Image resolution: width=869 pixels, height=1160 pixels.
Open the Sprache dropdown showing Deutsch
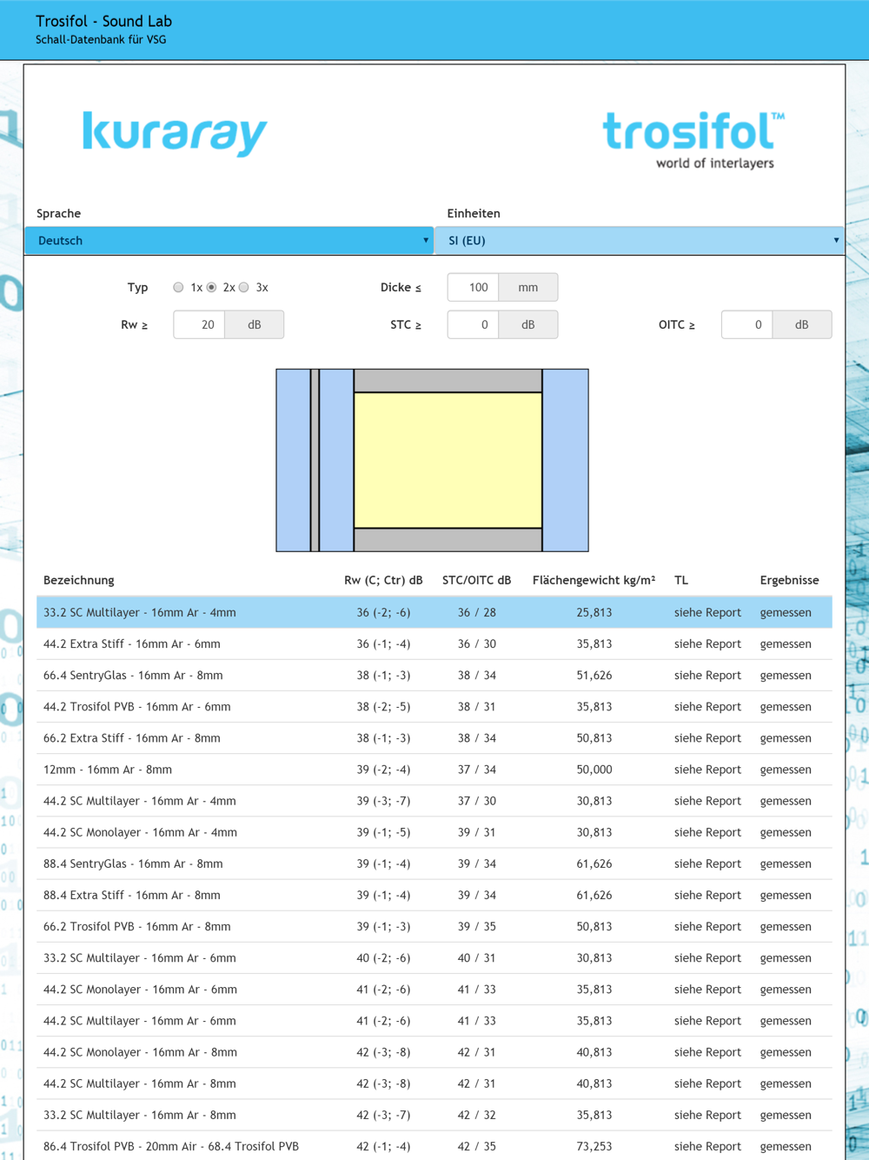[229, 241]
